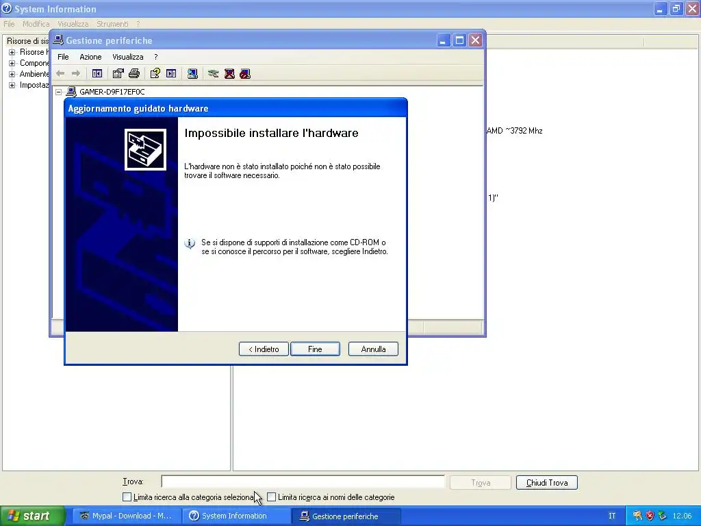Enable Limita ricerca alla categoria selezionata
Image resolution: width=701 pixels, height=526 pixels.
click(127, 497)
